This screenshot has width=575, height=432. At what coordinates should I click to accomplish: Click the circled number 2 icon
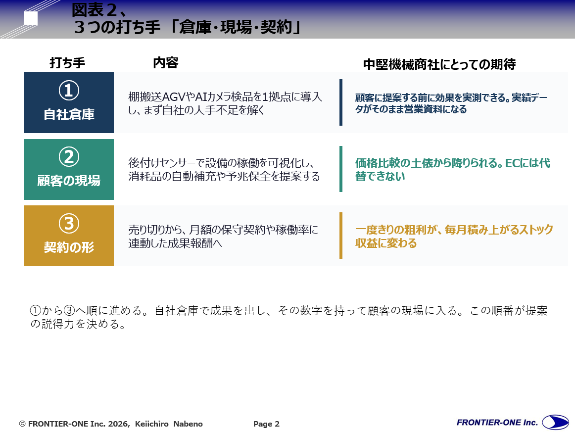(69, 157)
